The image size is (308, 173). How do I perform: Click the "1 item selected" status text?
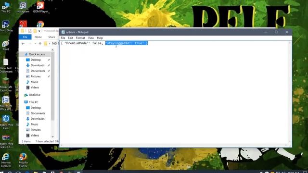pos(44,141)
